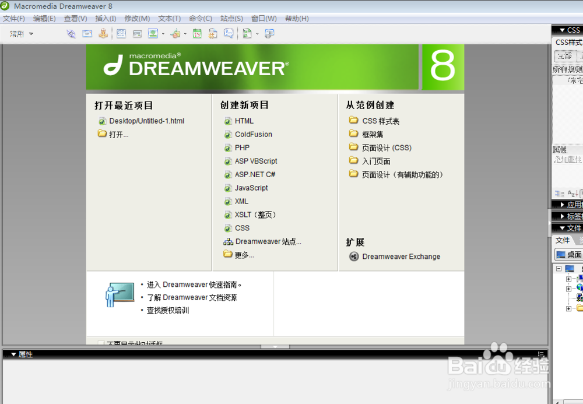Image resolution: width=583 pixels, height=404 pixels.
Task: Click the bottom panel collapse handle
Action: click(275, 347)
